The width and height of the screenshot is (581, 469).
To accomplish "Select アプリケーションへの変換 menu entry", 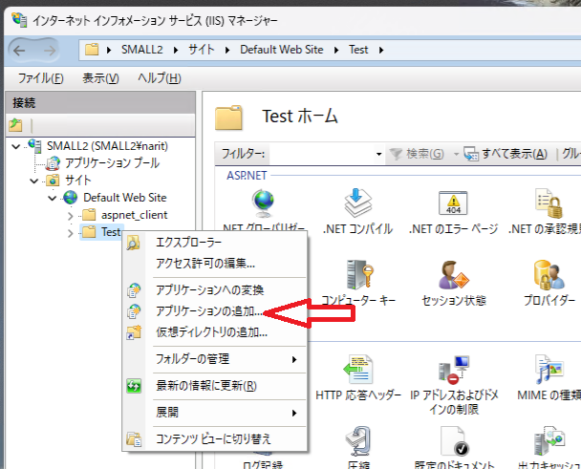I will 209,289.
